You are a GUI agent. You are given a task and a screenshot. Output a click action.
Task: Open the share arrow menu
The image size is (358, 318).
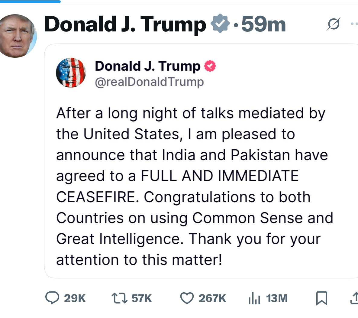click(x=354, y=298)
